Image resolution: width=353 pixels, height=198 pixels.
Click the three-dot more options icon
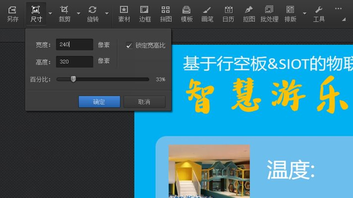click(x=338, y=9)
